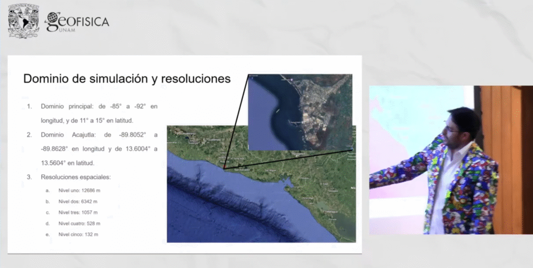533x268 pixels.
Task: Select 'Nivel tres: 1057 m' entry
Action: (x=78, y=212)
